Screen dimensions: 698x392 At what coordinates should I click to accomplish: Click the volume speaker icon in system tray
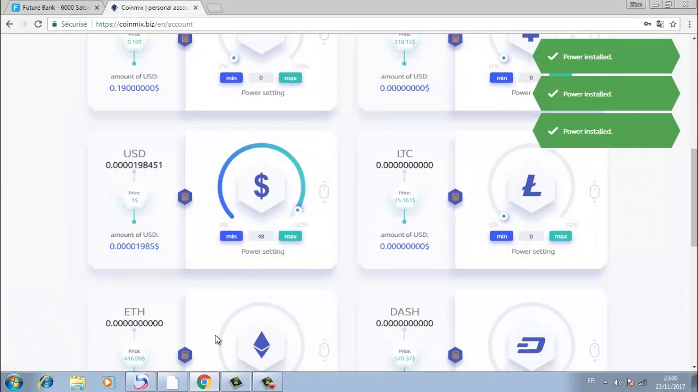617,382
